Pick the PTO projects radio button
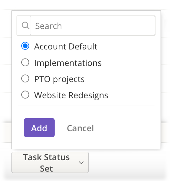 click(25, 78)
